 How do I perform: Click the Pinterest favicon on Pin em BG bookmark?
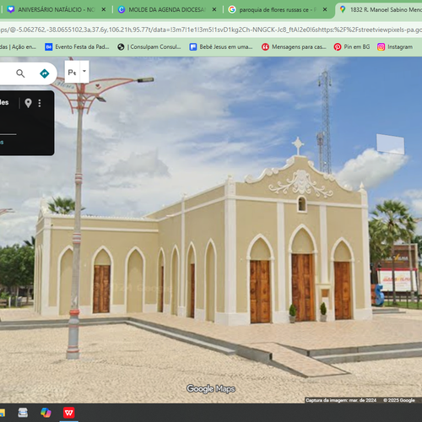coord(338,47)
